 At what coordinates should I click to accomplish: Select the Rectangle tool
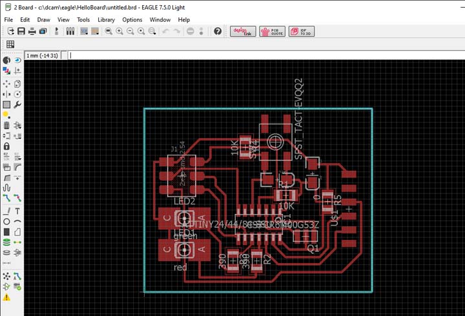pyautogui.click(x=6, y=232)
